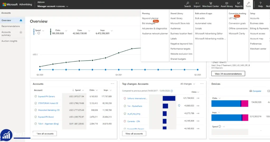Viewport: 270px width, 142px height.
Task: Open the Accounts card three-dot menu
Action: [x=112, y=84]
